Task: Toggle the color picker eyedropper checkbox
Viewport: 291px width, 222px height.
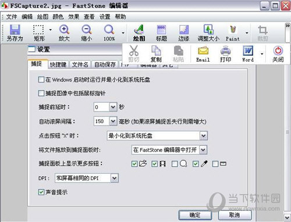Action: pyautogui.click(x=196, y=164)
